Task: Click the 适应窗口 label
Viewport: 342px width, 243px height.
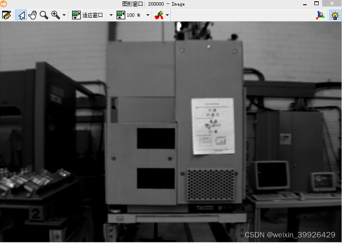Action: (x=92, y=15)
